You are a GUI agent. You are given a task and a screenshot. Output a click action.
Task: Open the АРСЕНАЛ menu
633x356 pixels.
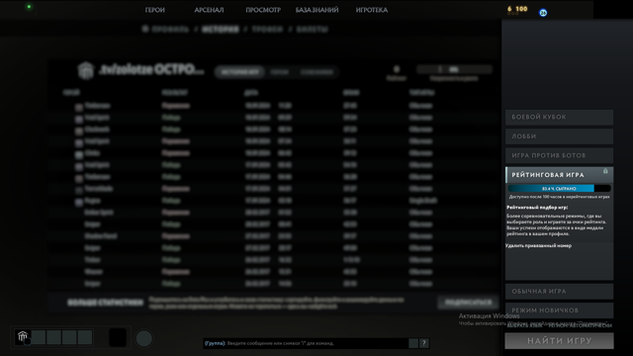[209, 10]
